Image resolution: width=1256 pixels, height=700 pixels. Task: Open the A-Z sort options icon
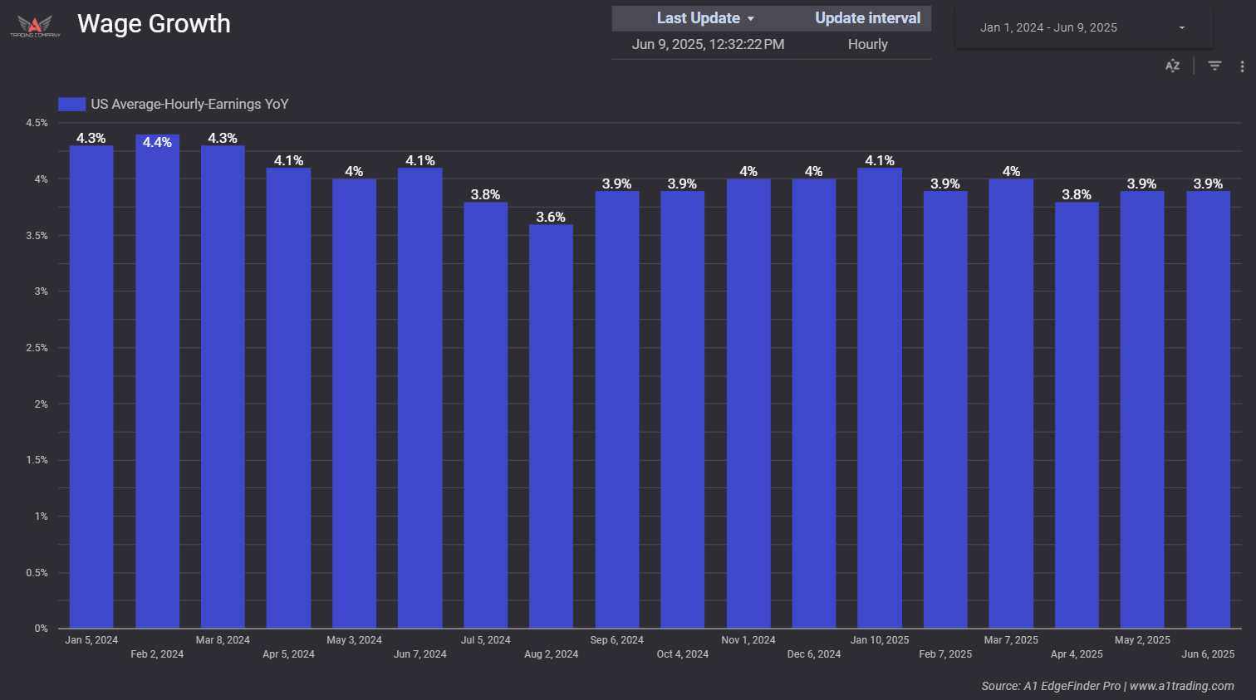1172,66
